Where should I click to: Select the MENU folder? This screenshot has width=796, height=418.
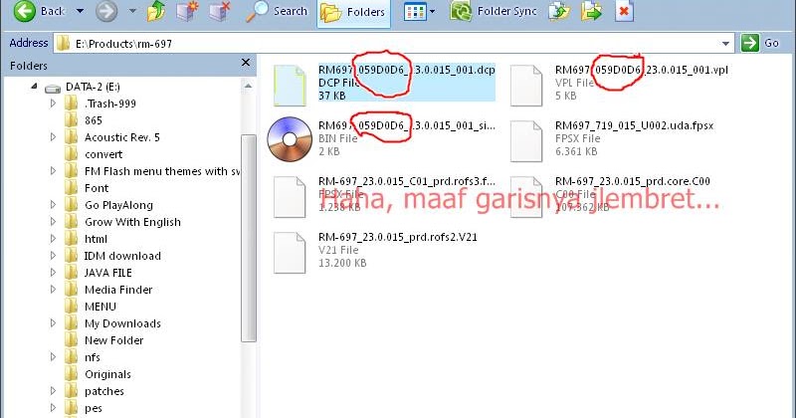pyautogui.click(x=100, y=307)
